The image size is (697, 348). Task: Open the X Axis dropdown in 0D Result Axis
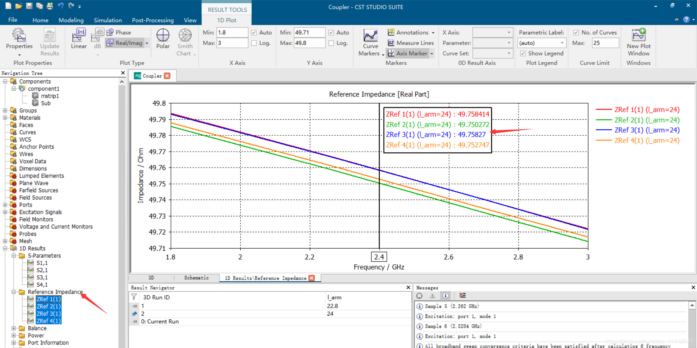click(x=493, y=32)
